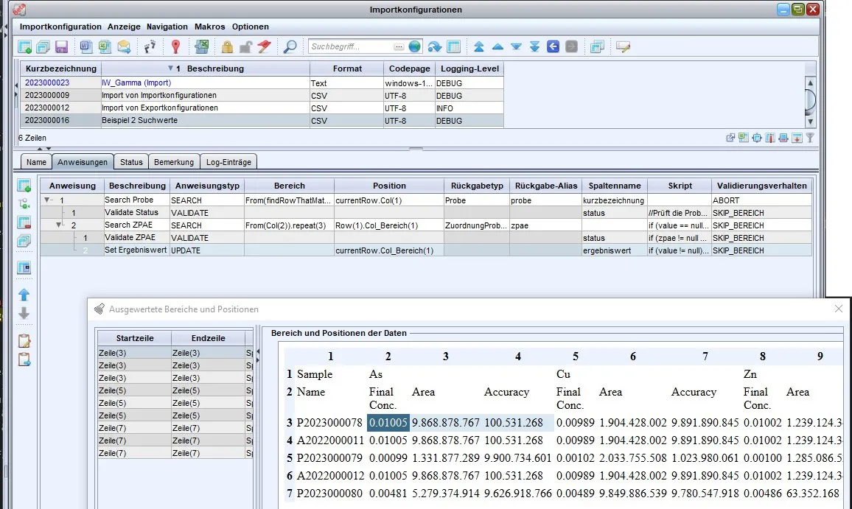Click the duplicate configuration icon in main toolbar
Viewport: 852px width, 509px height.
43,46
